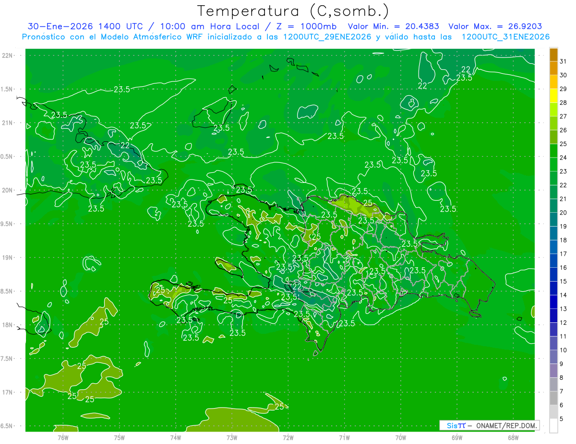Click the "69W" longitude axis label
This screenshot has height=444, width=576.
click(457, 438)
